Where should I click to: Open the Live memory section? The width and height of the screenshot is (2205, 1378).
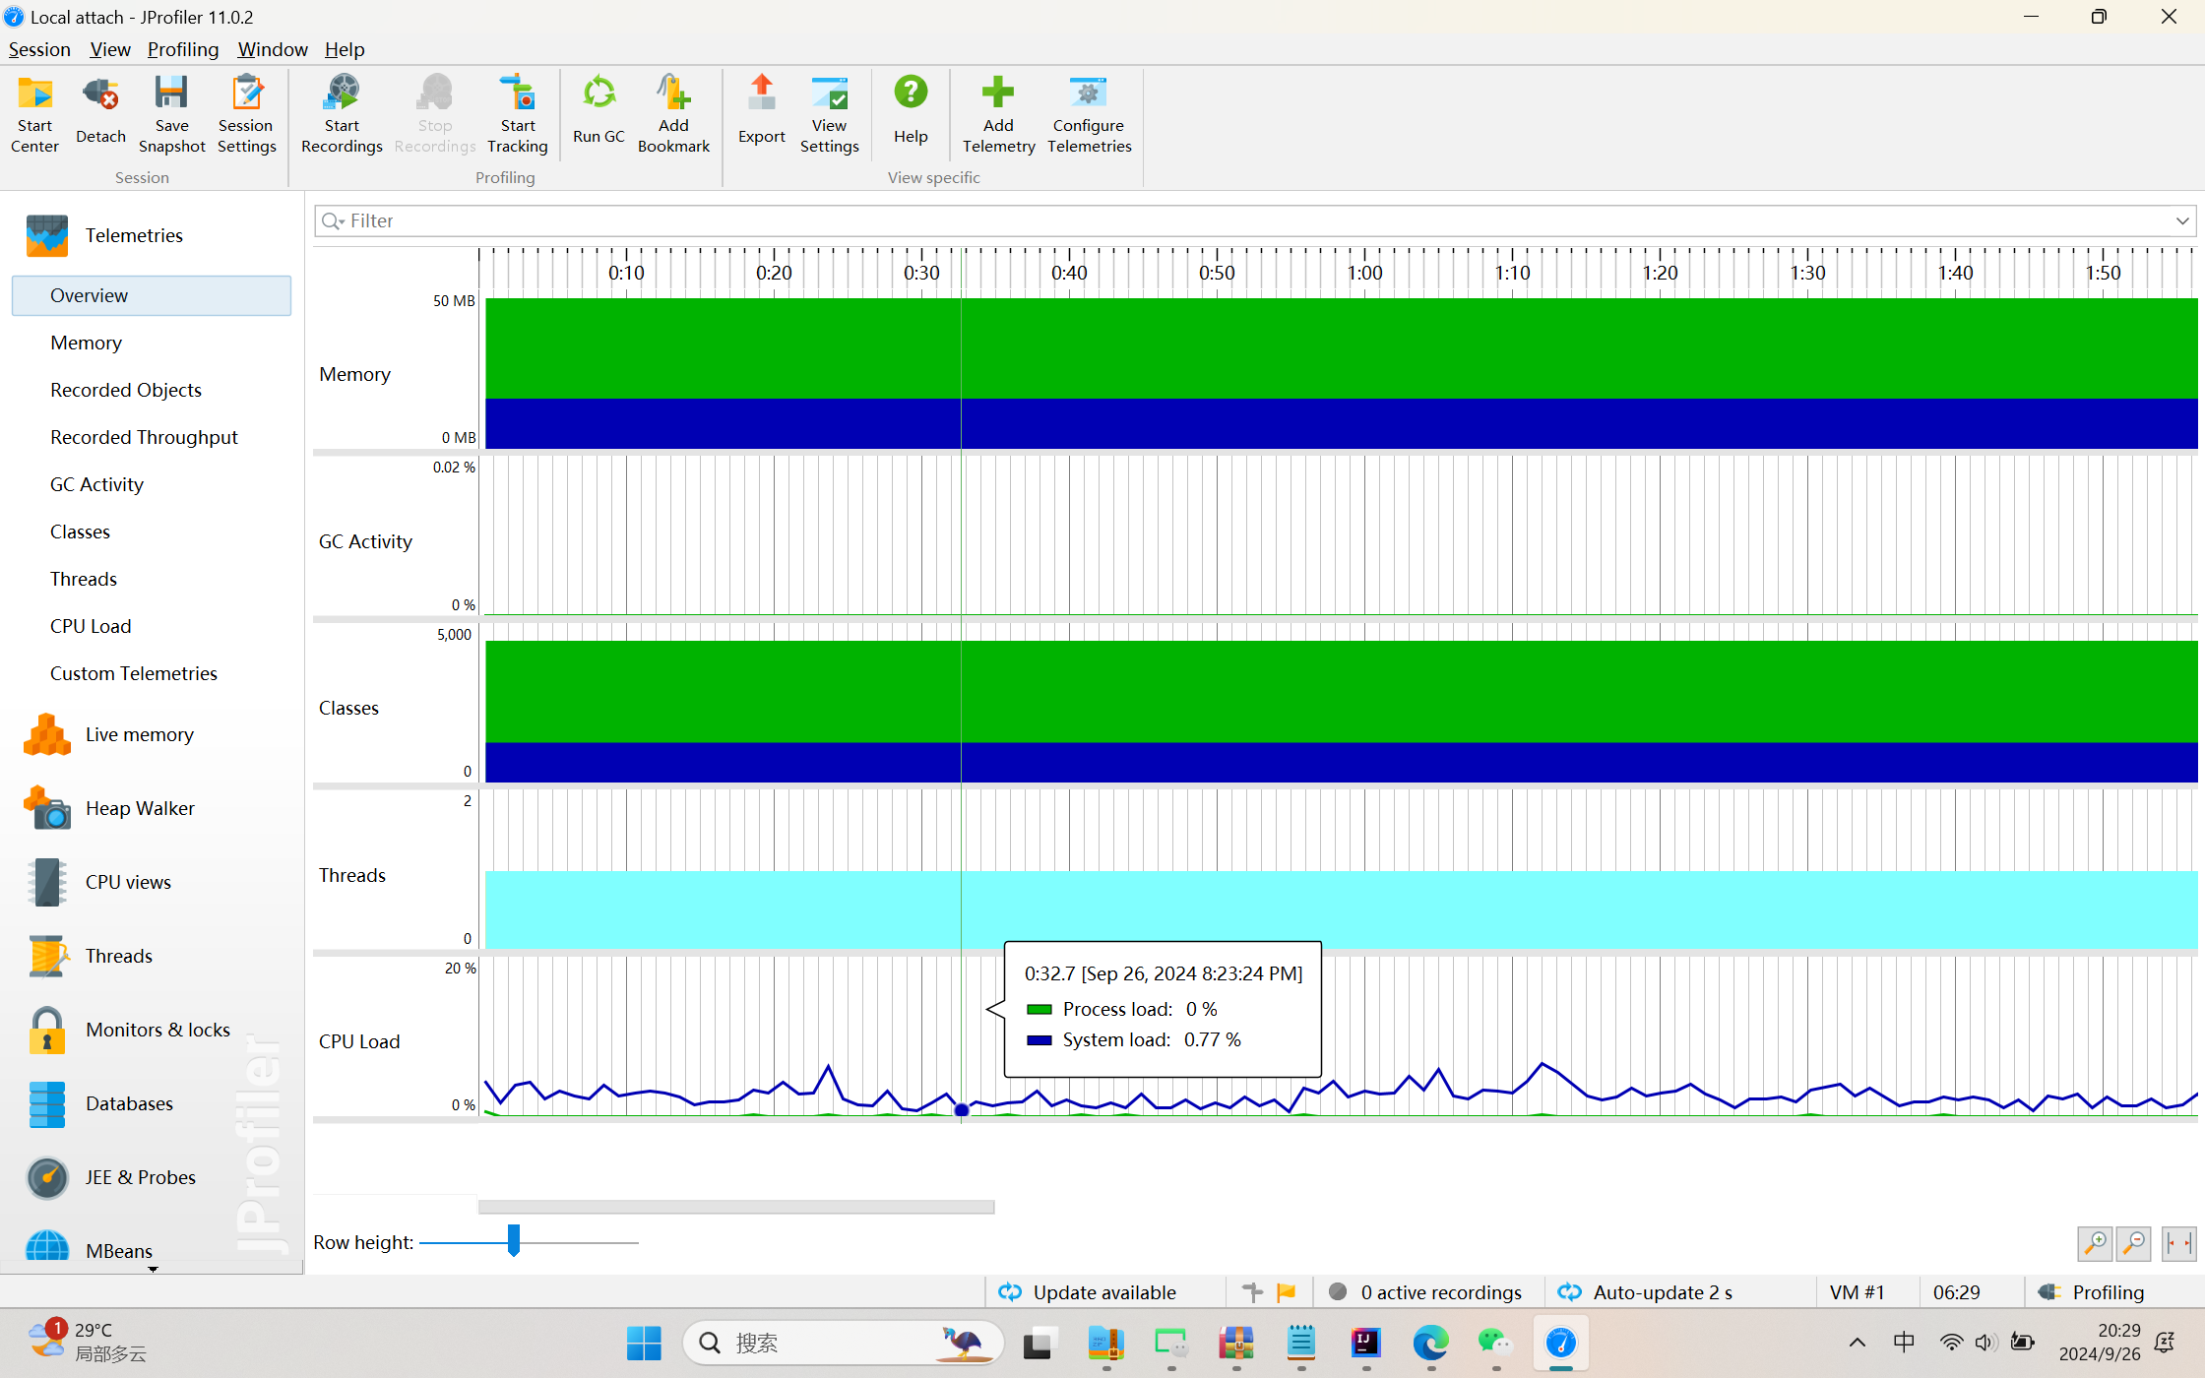[x=139, y=734]
